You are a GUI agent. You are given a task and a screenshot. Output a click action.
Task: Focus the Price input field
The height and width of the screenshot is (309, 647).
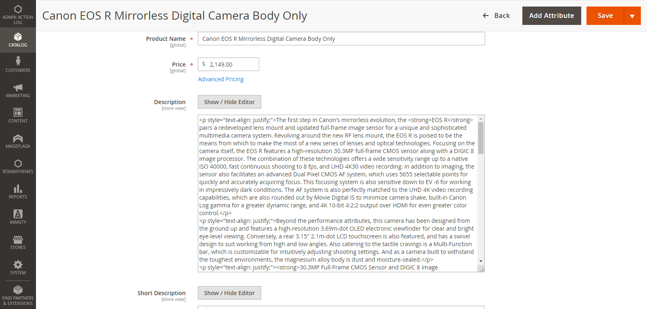tap(228, 64)
